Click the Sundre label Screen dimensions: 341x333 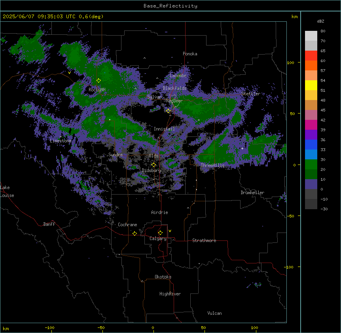tap(116, 155)
